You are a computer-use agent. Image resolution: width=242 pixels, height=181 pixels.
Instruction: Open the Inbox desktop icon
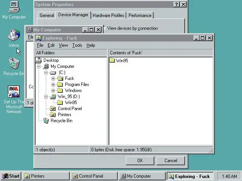(14, 38)
